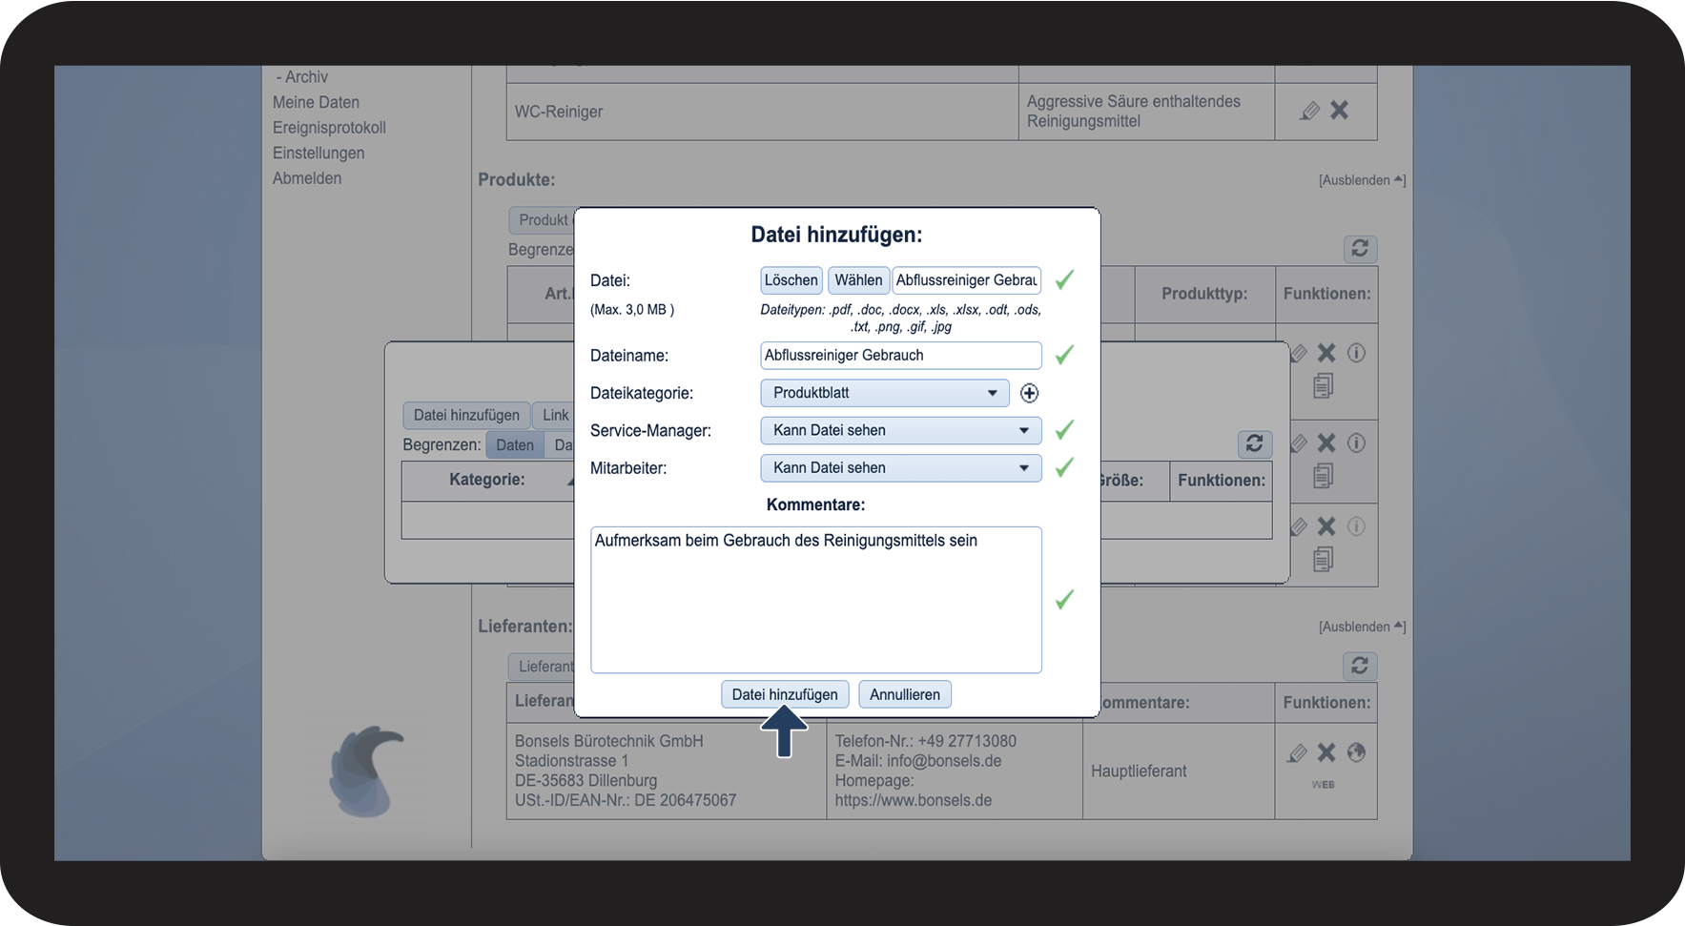Click the USt.-ID/EAN-Nr. DE 206475067 text
1685x926 pixels.
(x=626, y=800)
